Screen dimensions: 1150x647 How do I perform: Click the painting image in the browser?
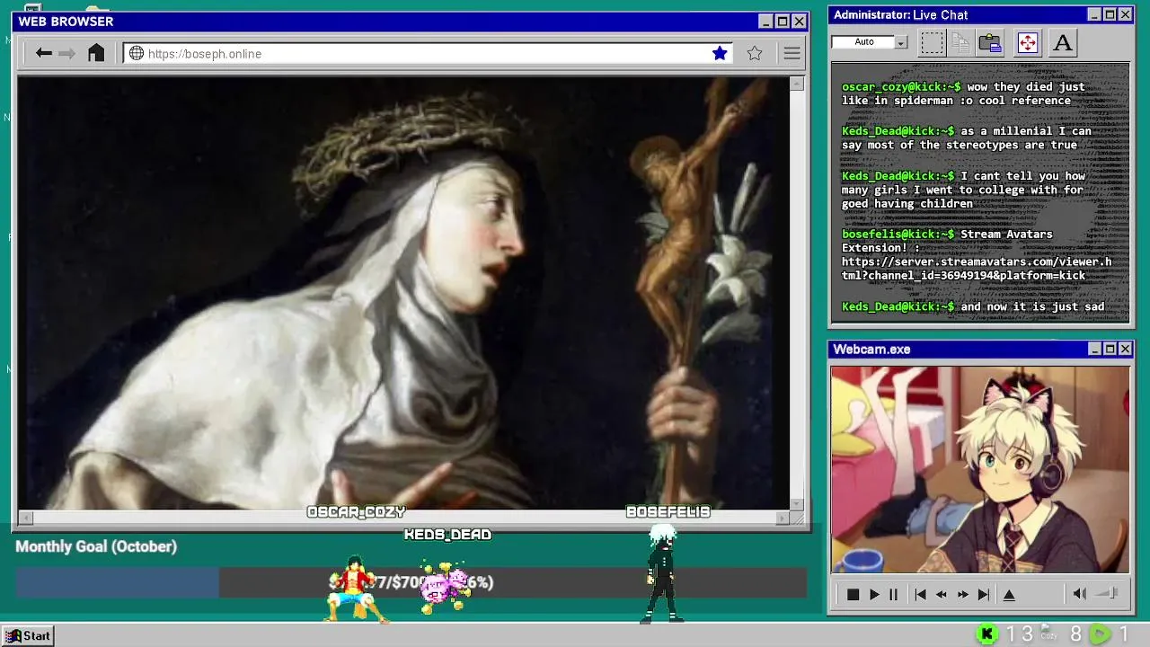pos(403,293)
